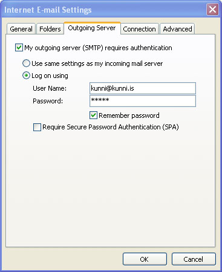Open the Advanced tab
This screenshot has width=222, height=272.
177,29
